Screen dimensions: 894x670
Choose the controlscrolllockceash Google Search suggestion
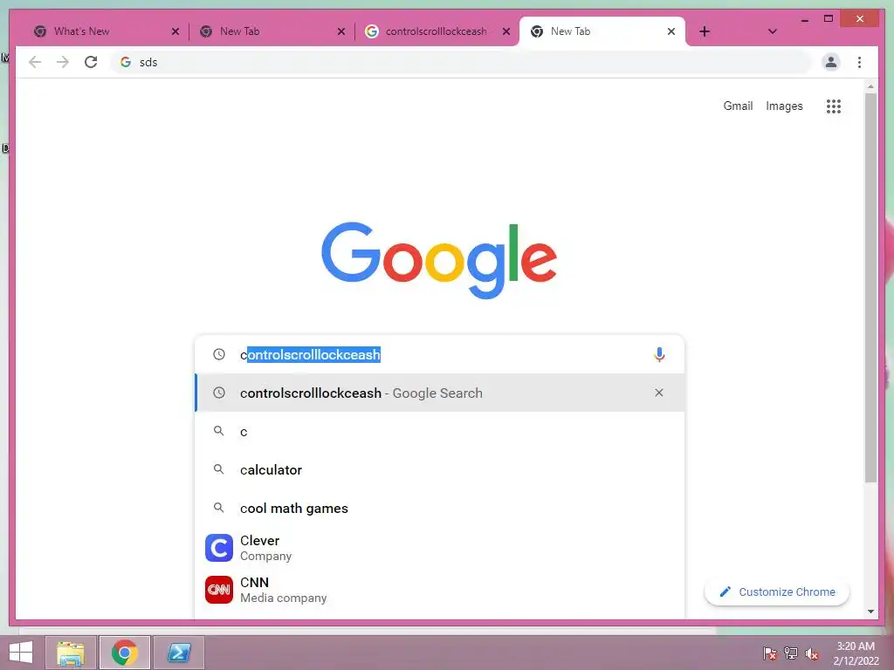coord(440,393)
